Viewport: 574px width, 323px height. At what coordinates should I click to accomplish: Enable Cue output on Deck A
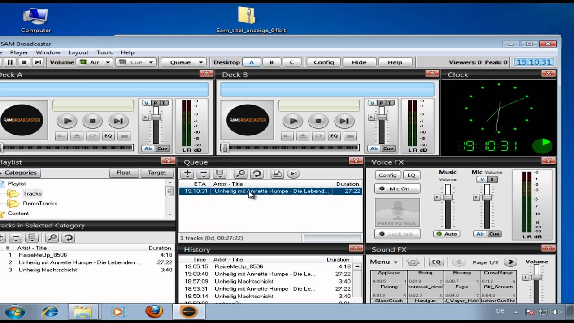coord(162,148)
